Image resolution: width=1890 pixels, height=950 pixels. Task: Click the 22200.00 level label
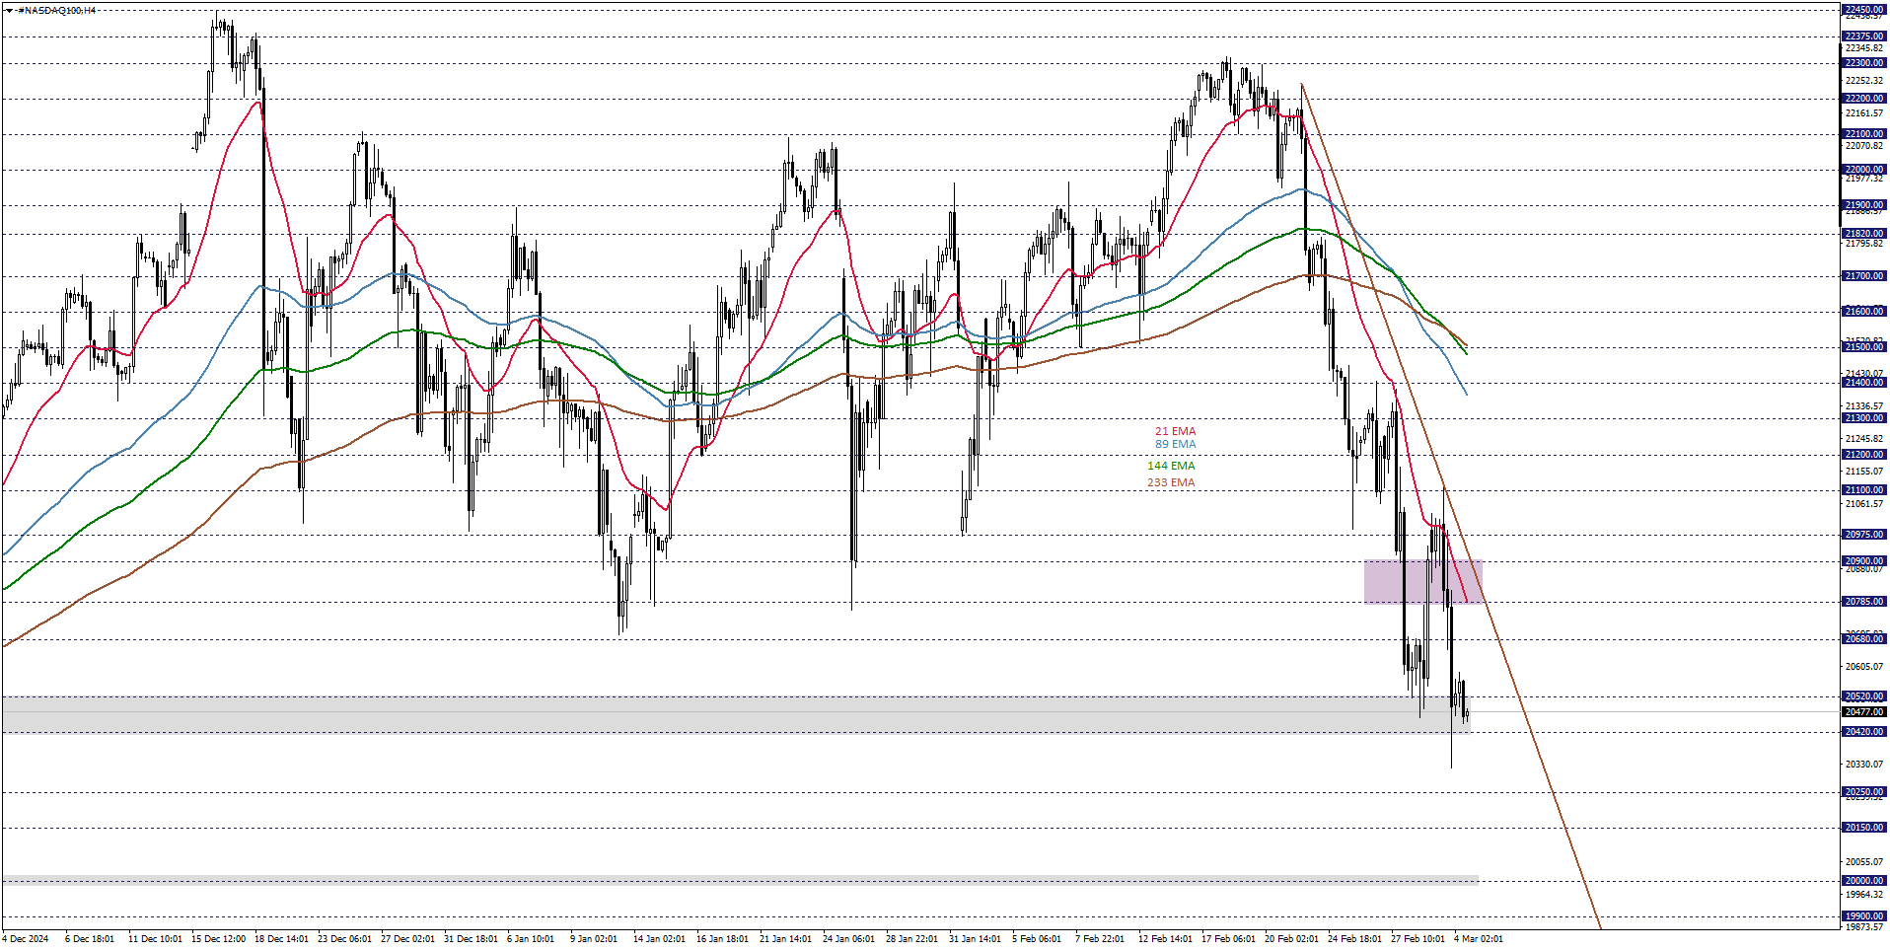coord(1864,99)
